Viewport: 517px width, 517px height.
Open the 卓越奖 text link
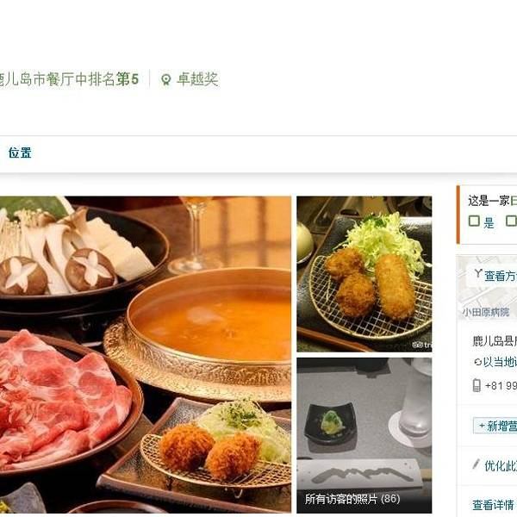coord(197,79)
